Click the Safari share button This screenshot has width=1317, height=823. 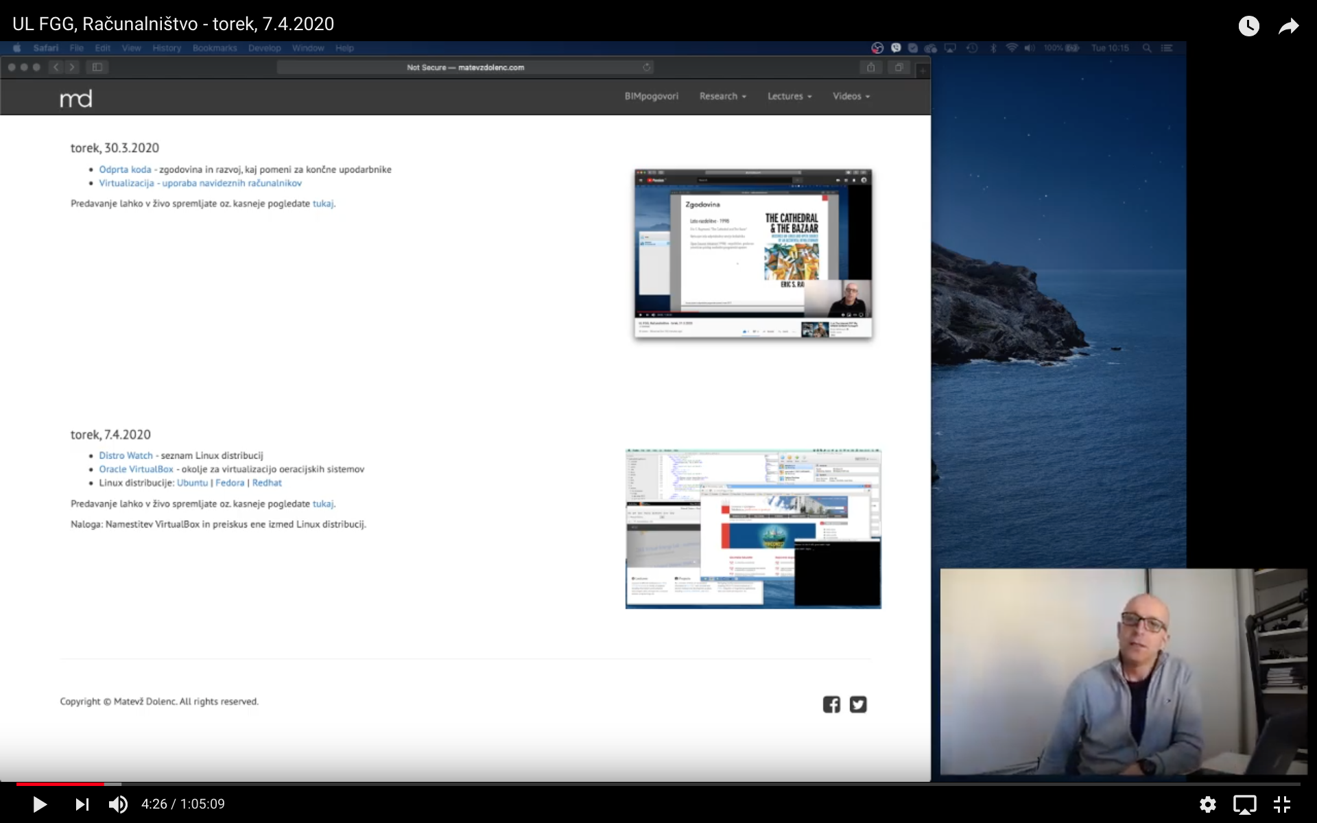tap(870, 67)
